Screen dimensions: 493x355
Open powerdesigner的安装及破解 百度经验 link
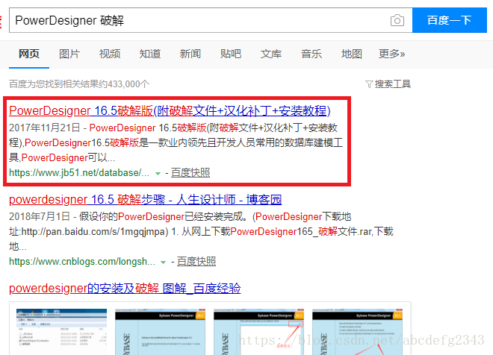pos(125,288)
